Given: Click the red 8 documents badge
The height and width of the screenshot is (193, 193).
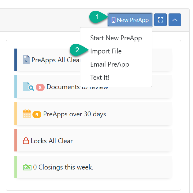Looking at the screenshot, I should pos(40,87).
